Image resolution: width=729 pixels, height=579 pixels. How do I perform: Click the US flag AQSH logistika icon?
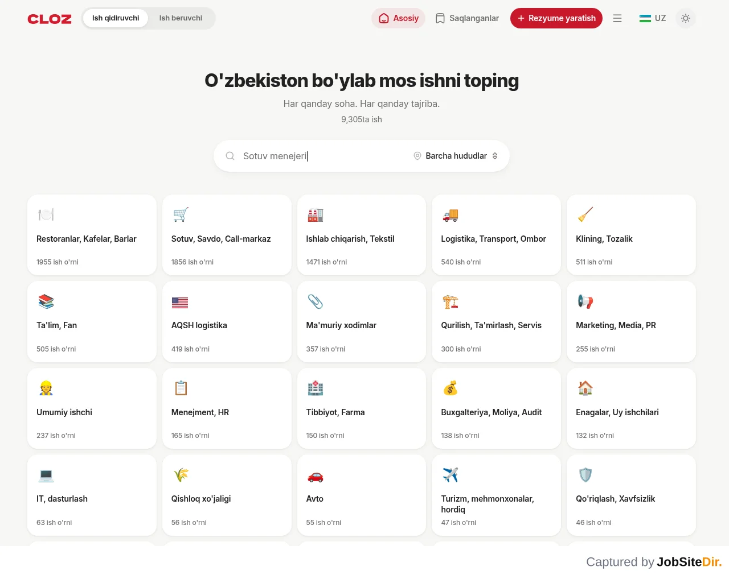click(180, 303)
